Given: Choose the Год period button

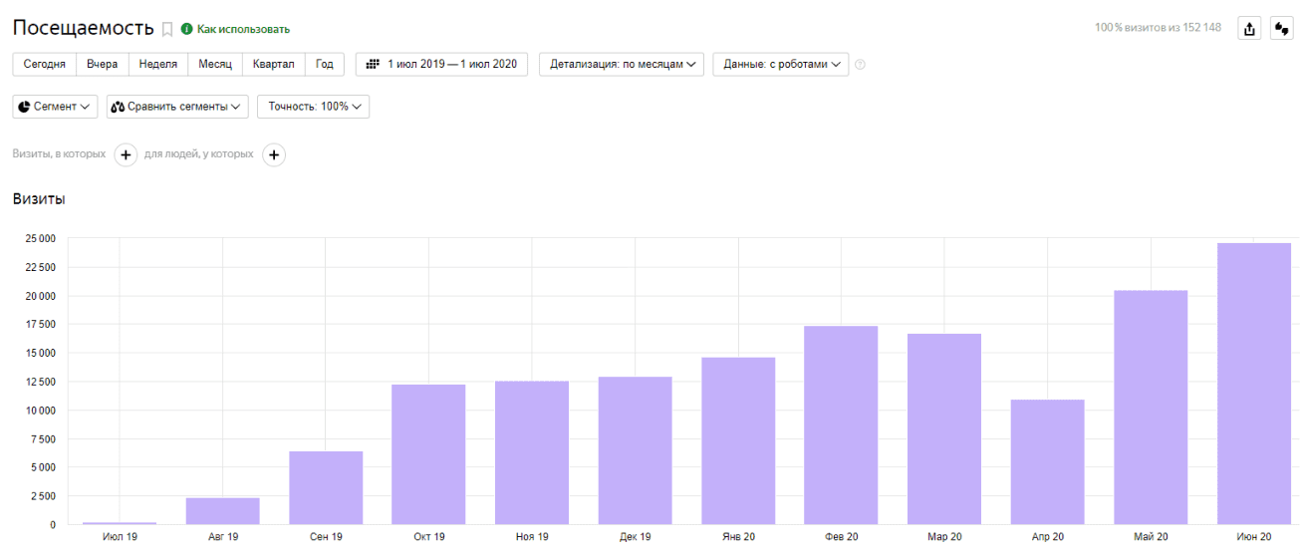Looking at the screenshot, I should (325, 64).
